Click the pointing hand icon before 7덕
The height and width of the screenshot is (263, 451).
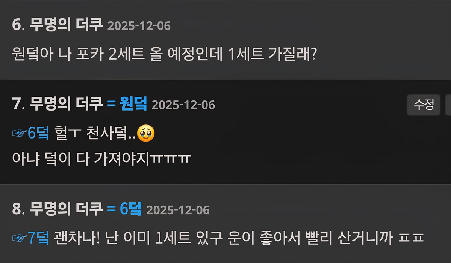(20, 238)
